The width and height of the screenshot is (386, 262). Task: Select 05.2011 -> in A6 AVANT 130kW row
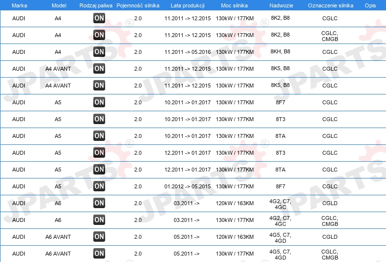pyautogui.click(x=187, y=254)
